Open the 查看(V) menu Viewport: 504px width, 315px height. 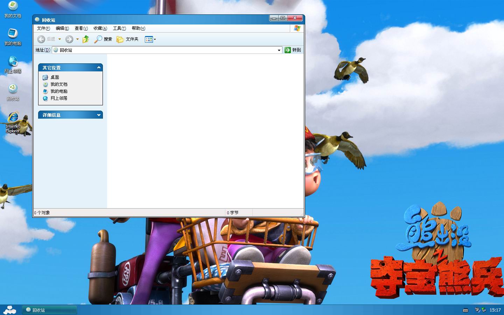81,28
